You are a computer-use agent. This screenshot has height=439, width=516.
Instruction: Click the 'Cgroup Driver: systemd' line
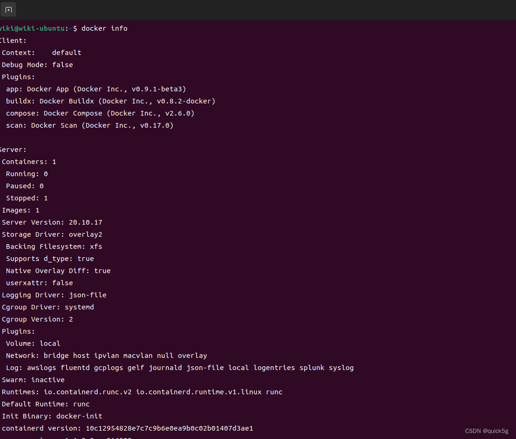pos(48,307)
